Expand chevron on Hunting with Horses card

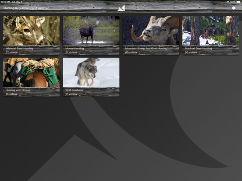[55, 72]
